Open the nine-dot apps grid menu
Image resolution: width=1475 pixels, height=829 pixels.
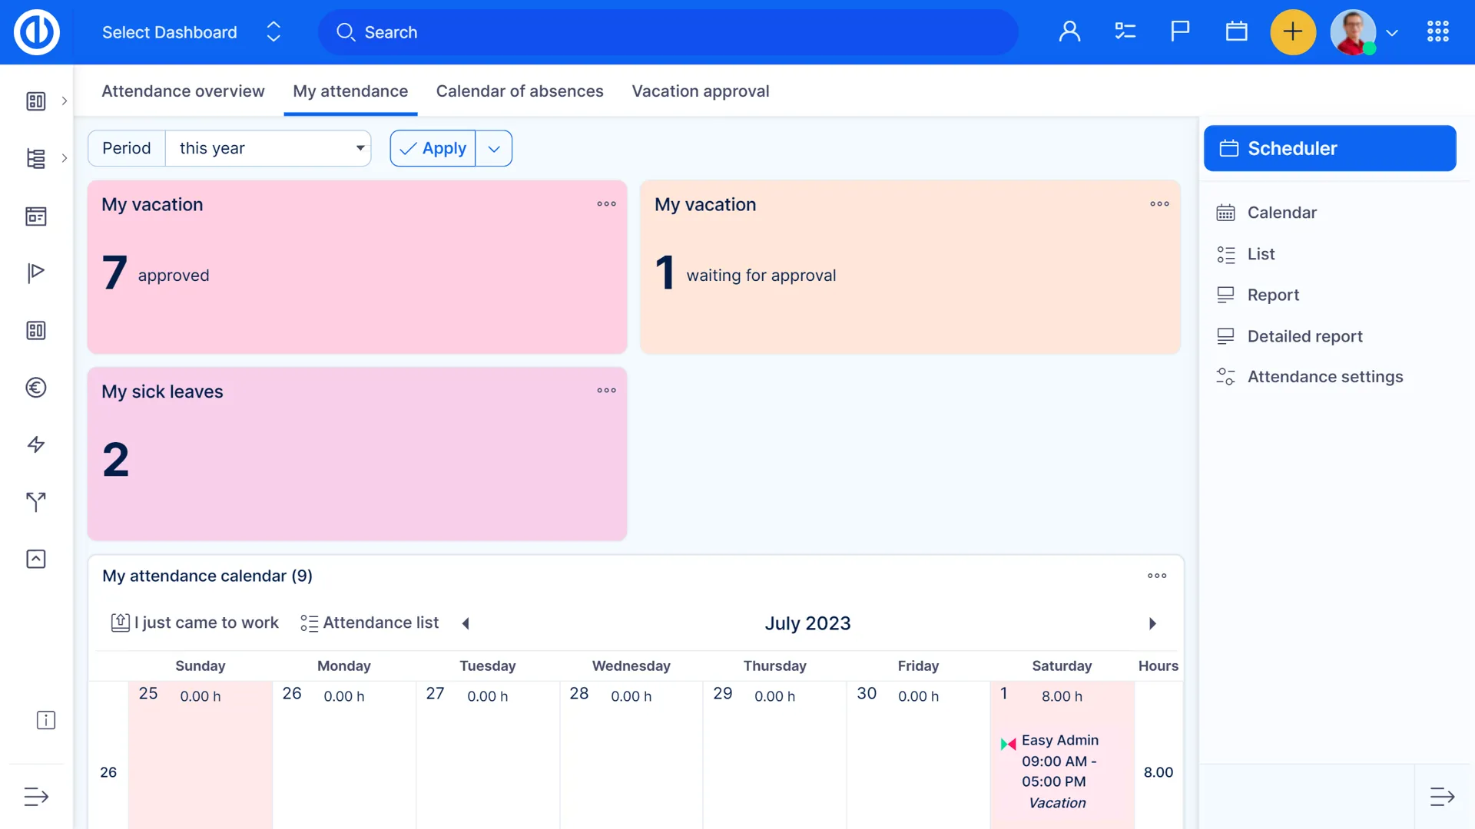click(1437, 31)
